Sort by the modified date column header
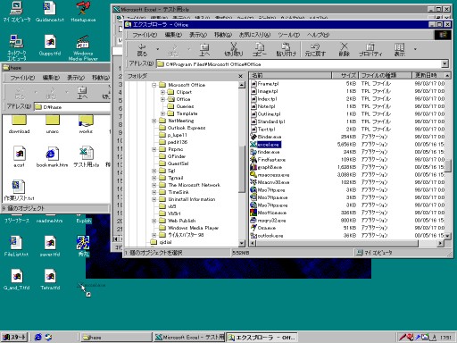This screenshot has height=343, width=457. click(428, 75)
